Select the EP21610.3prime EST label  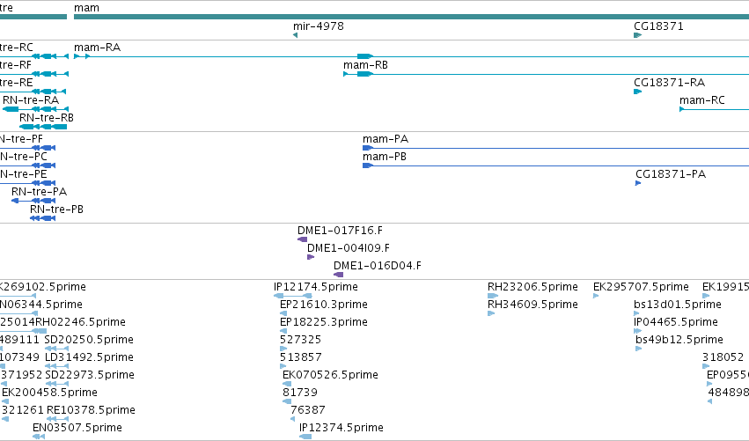tap(324, 305)
